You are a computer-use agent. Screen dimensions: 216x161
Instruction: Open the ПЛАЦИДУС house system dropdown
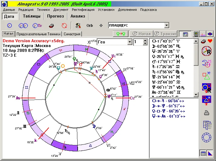point(166,26)
